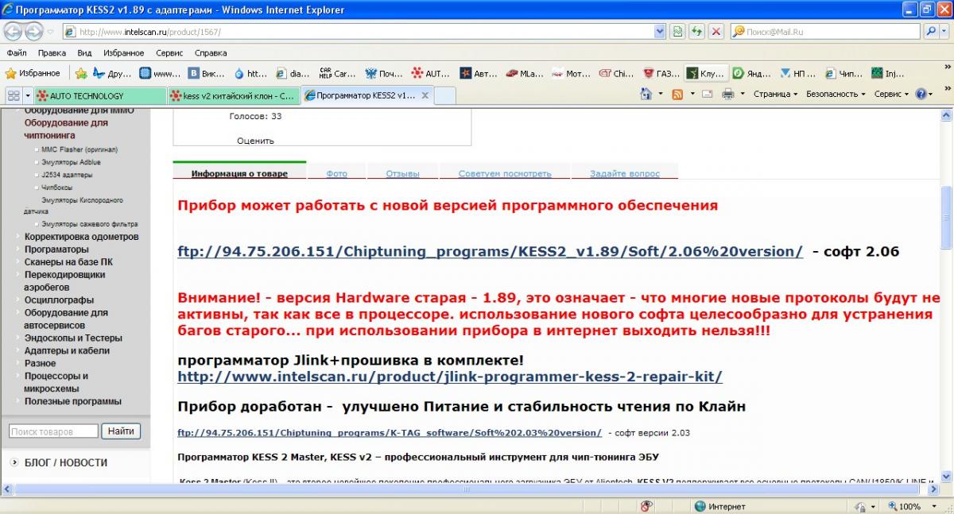954x514 pixels.
Task: Open the 'Авт...' favorites bar bookmark
Action: click(479, 73)
